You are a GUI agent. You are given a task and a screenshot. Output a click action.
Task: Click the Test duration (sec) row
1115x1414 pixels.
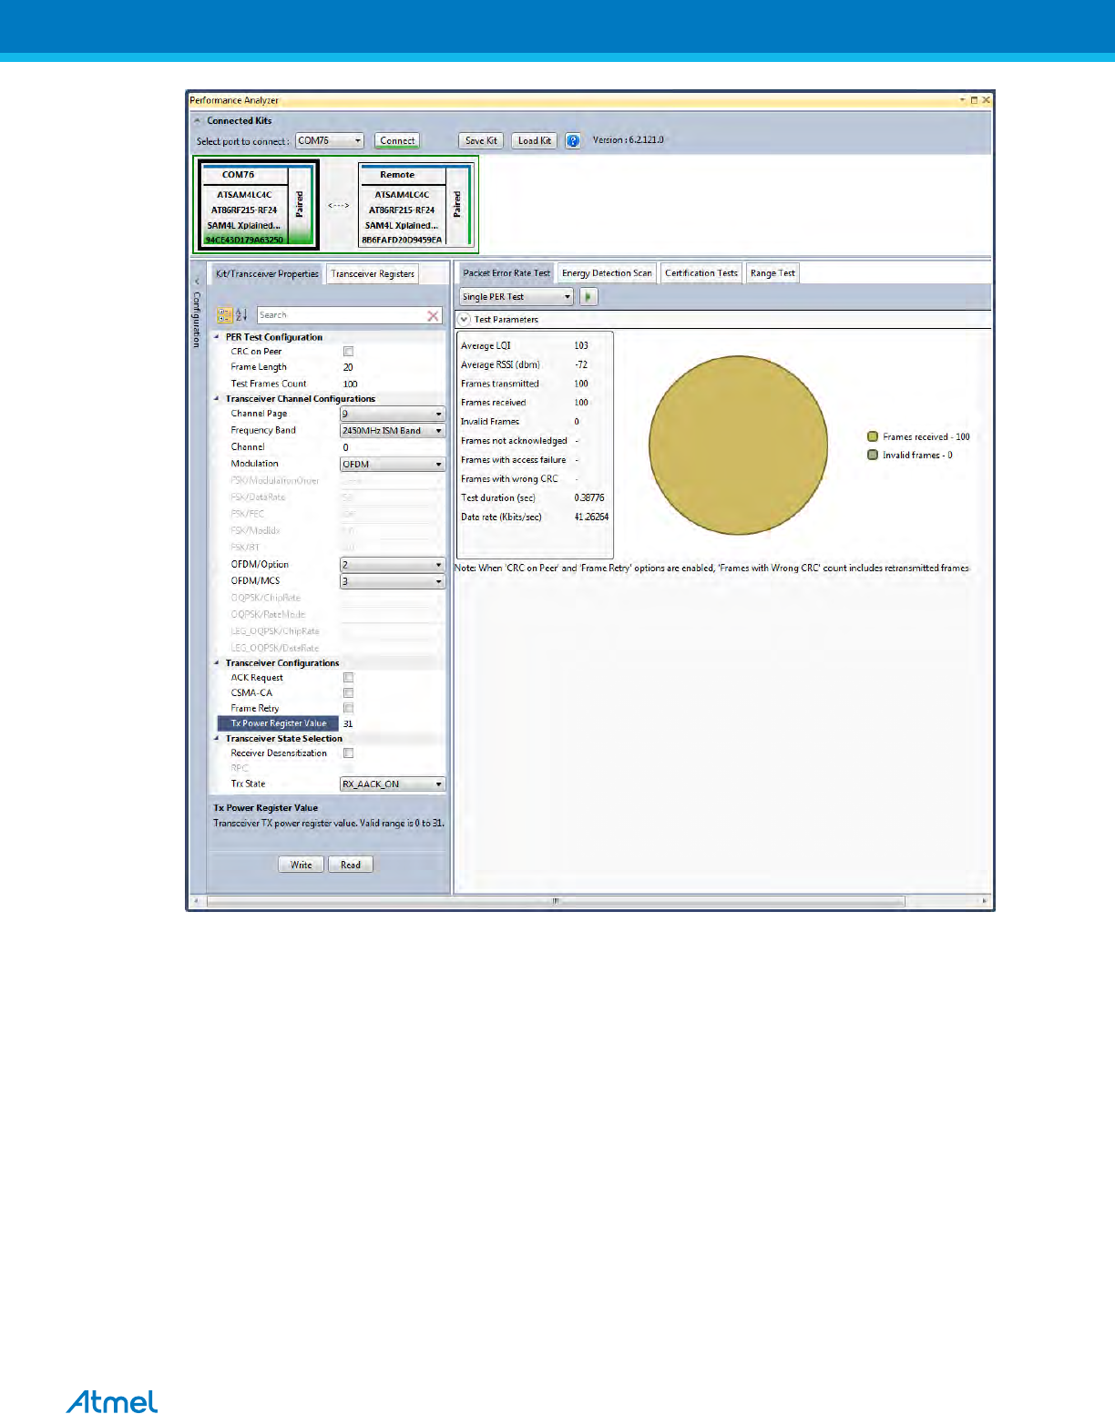click(535, 497)
